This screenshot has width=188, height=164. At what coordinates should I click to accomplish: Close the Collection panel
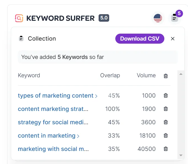tap(173, 39)
